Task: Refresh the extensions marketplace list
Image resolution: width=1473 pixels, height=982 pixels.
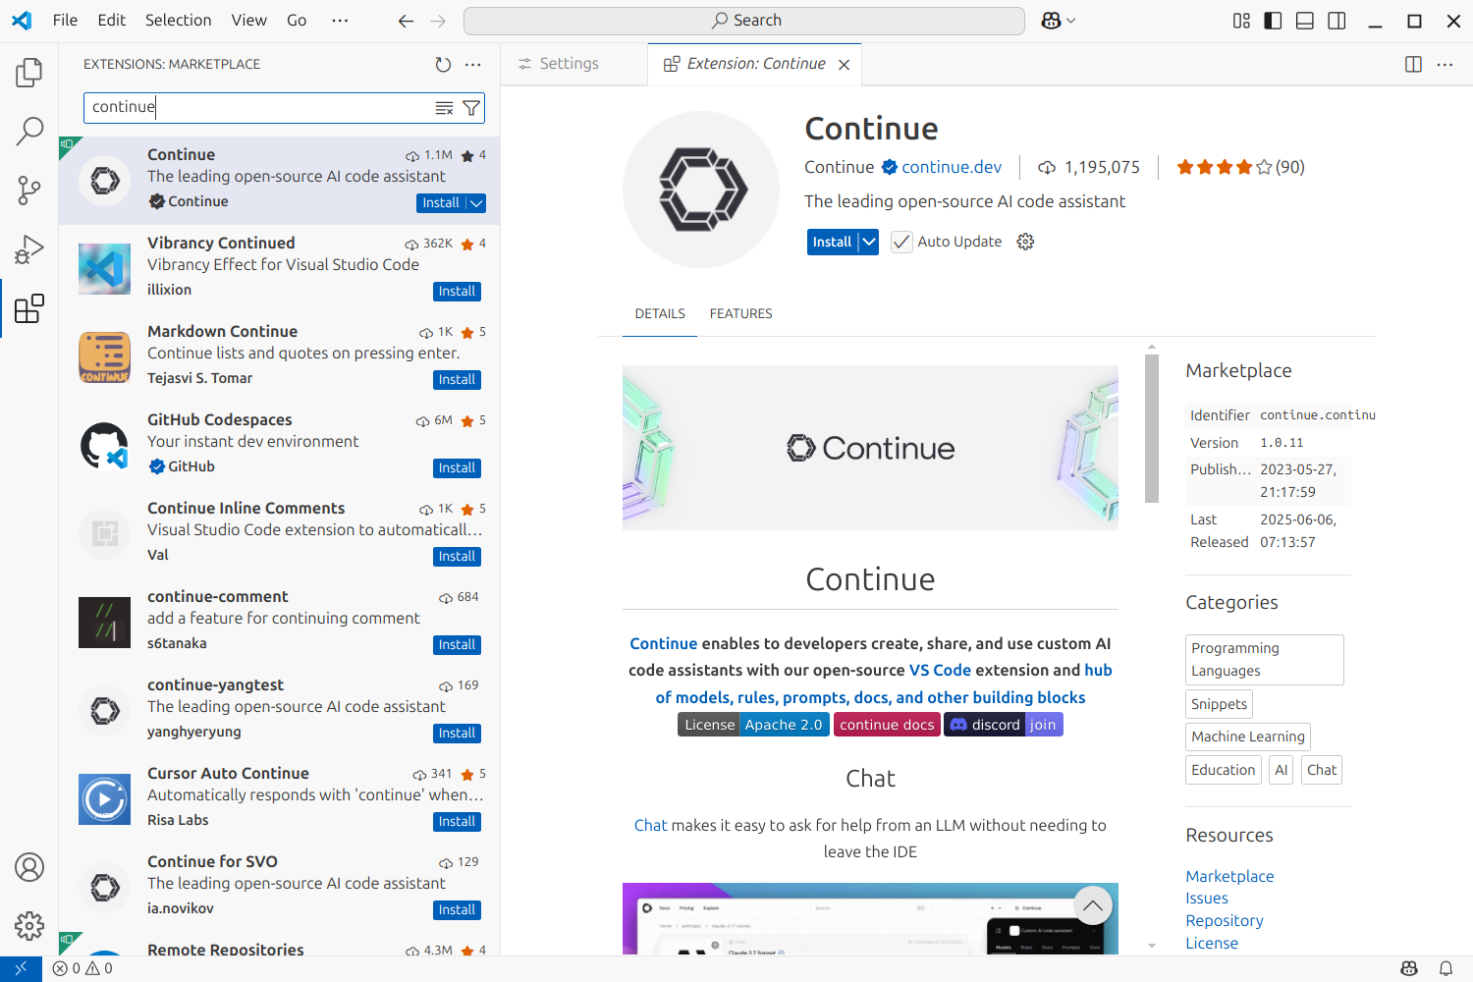Action: click(443, 65)
